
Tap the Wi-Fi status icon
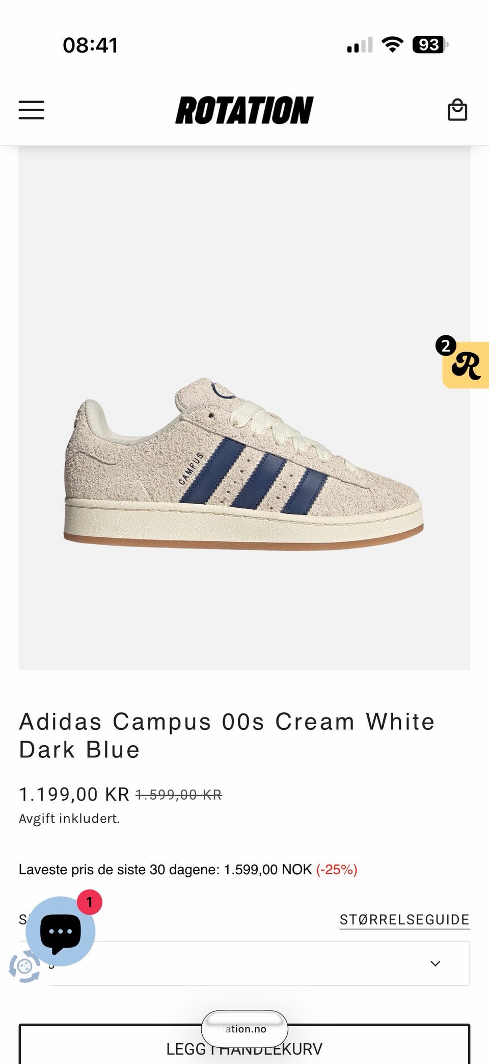pyautogui.click(x=392, y=45)
